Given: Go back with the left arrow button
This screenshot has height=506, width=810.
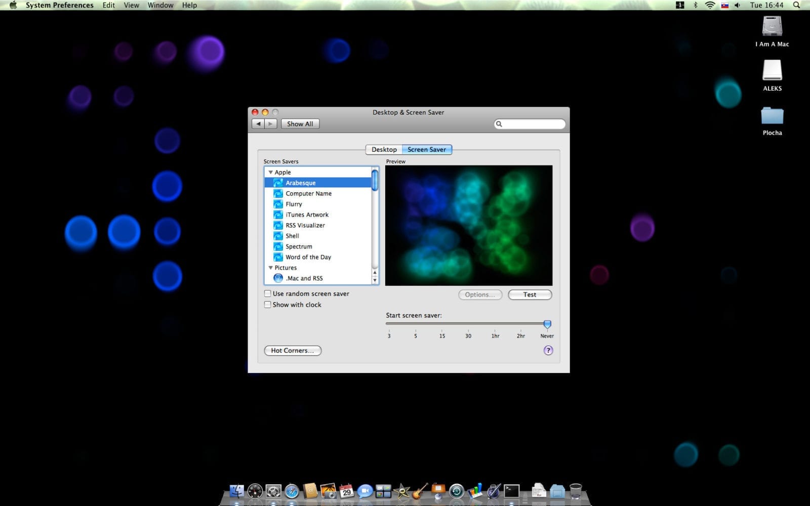Looking at the screenshot, I should tap(258, 124).
